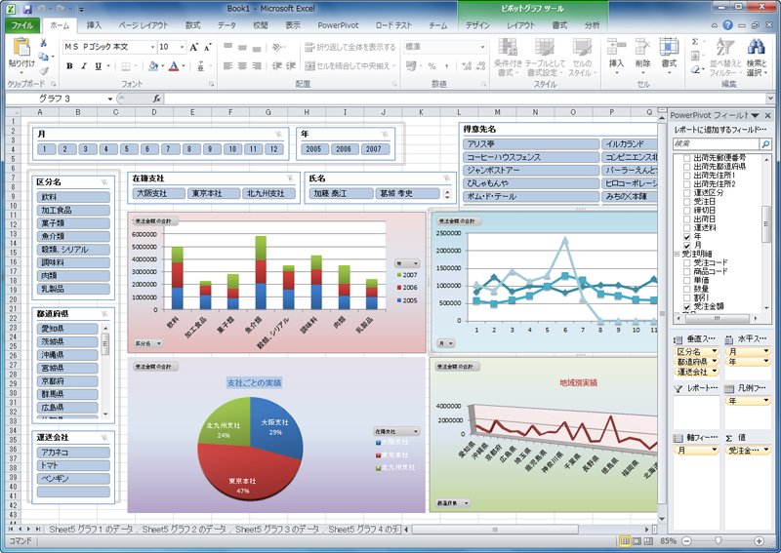Click the Insert cells icon
Screen dimensions: 781x553
click(616, 47)
